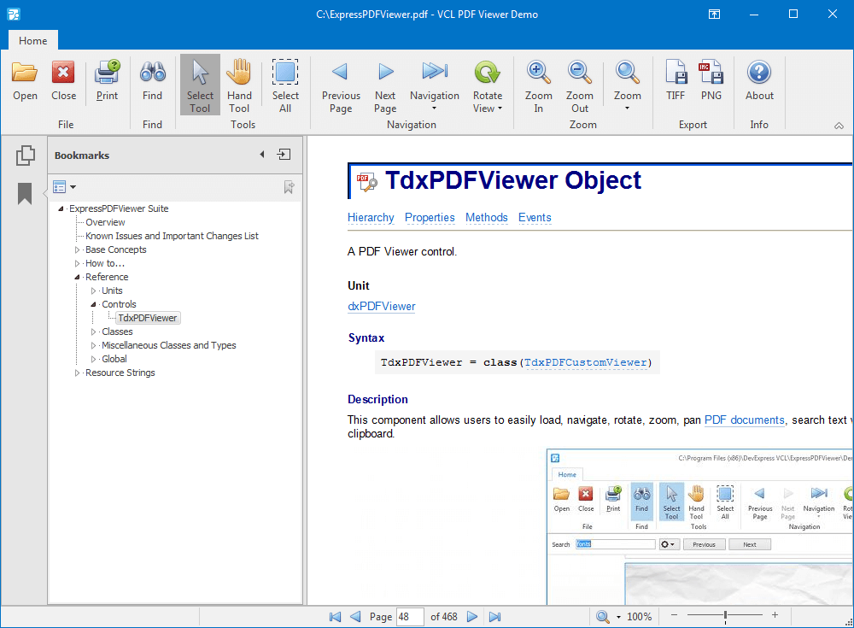854x628 pixels.
Task: Collapse the Reference tree node
Action: [x=78, y=278]
